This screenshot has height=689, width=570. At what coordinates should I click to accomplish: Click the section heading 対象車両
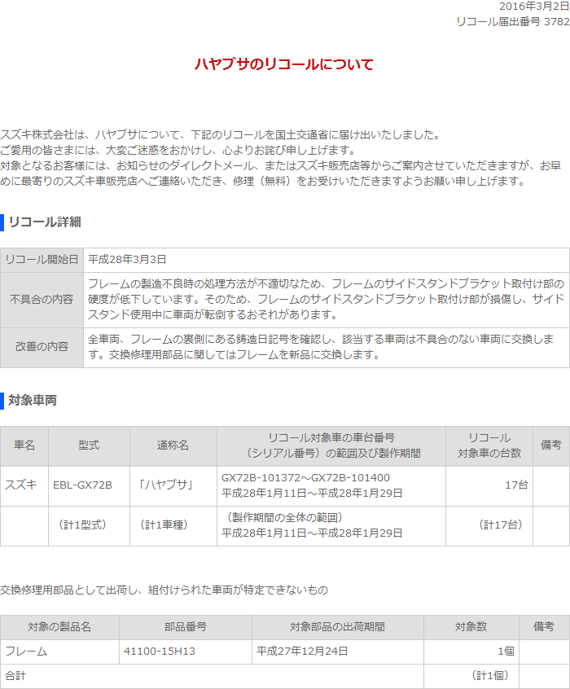point(33,401)
